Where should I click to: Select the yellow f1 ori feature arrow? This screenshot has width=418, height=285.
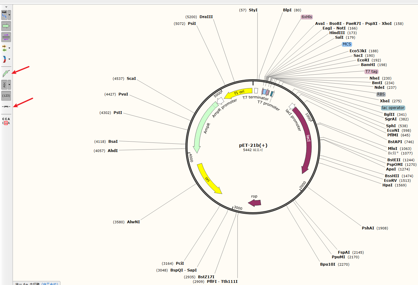pyautogui.click(x=239, y=93)
